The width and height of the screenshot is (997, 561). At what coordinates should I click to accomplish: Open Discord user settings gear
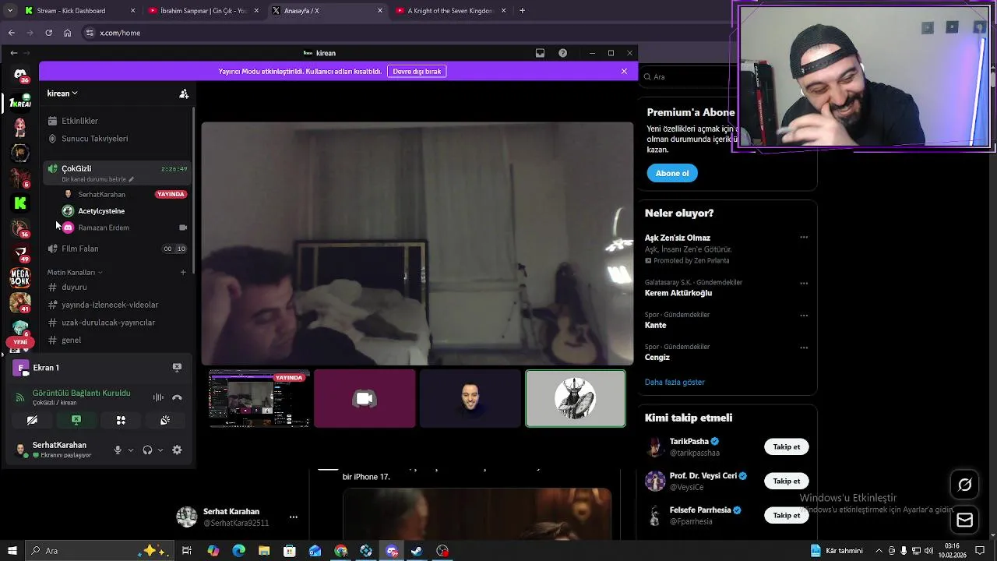pos(177,450)
